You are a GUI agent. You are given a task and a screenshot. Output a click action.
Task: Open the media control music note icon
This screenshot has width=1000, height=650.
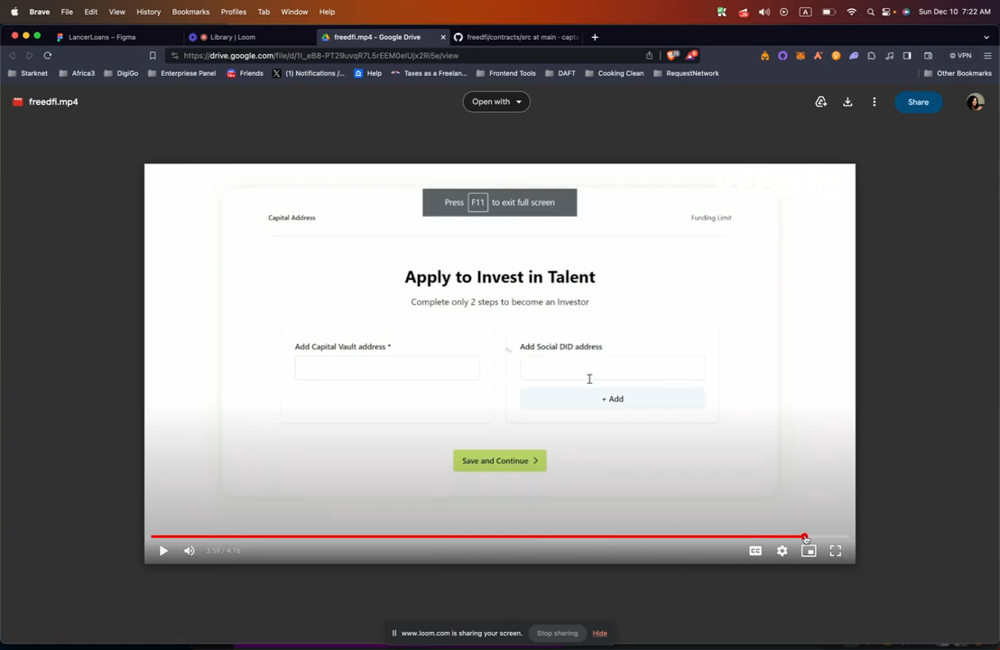(889, 55)
